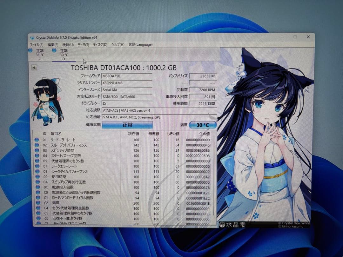Open the ヘルプ menu
Screen dimensions: 343x257
[118, 44]
